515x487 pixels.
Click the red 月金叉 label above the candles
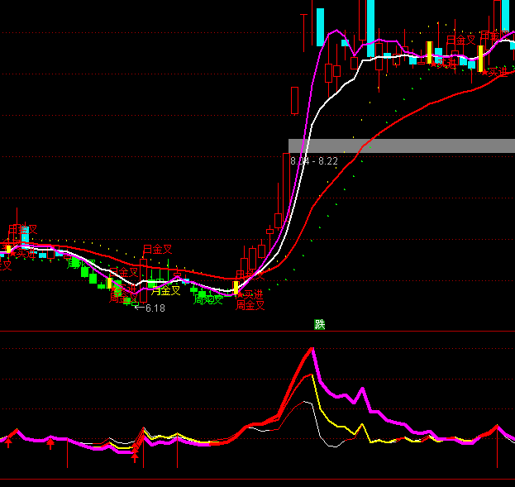point(157,249)
